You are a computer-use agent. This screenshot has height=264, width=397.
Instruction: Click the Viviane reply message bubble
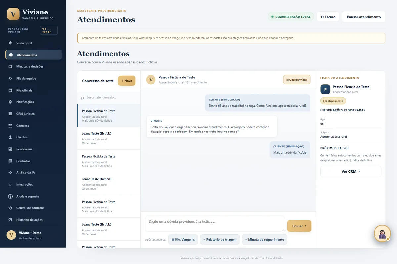click(x=212, y=126)
